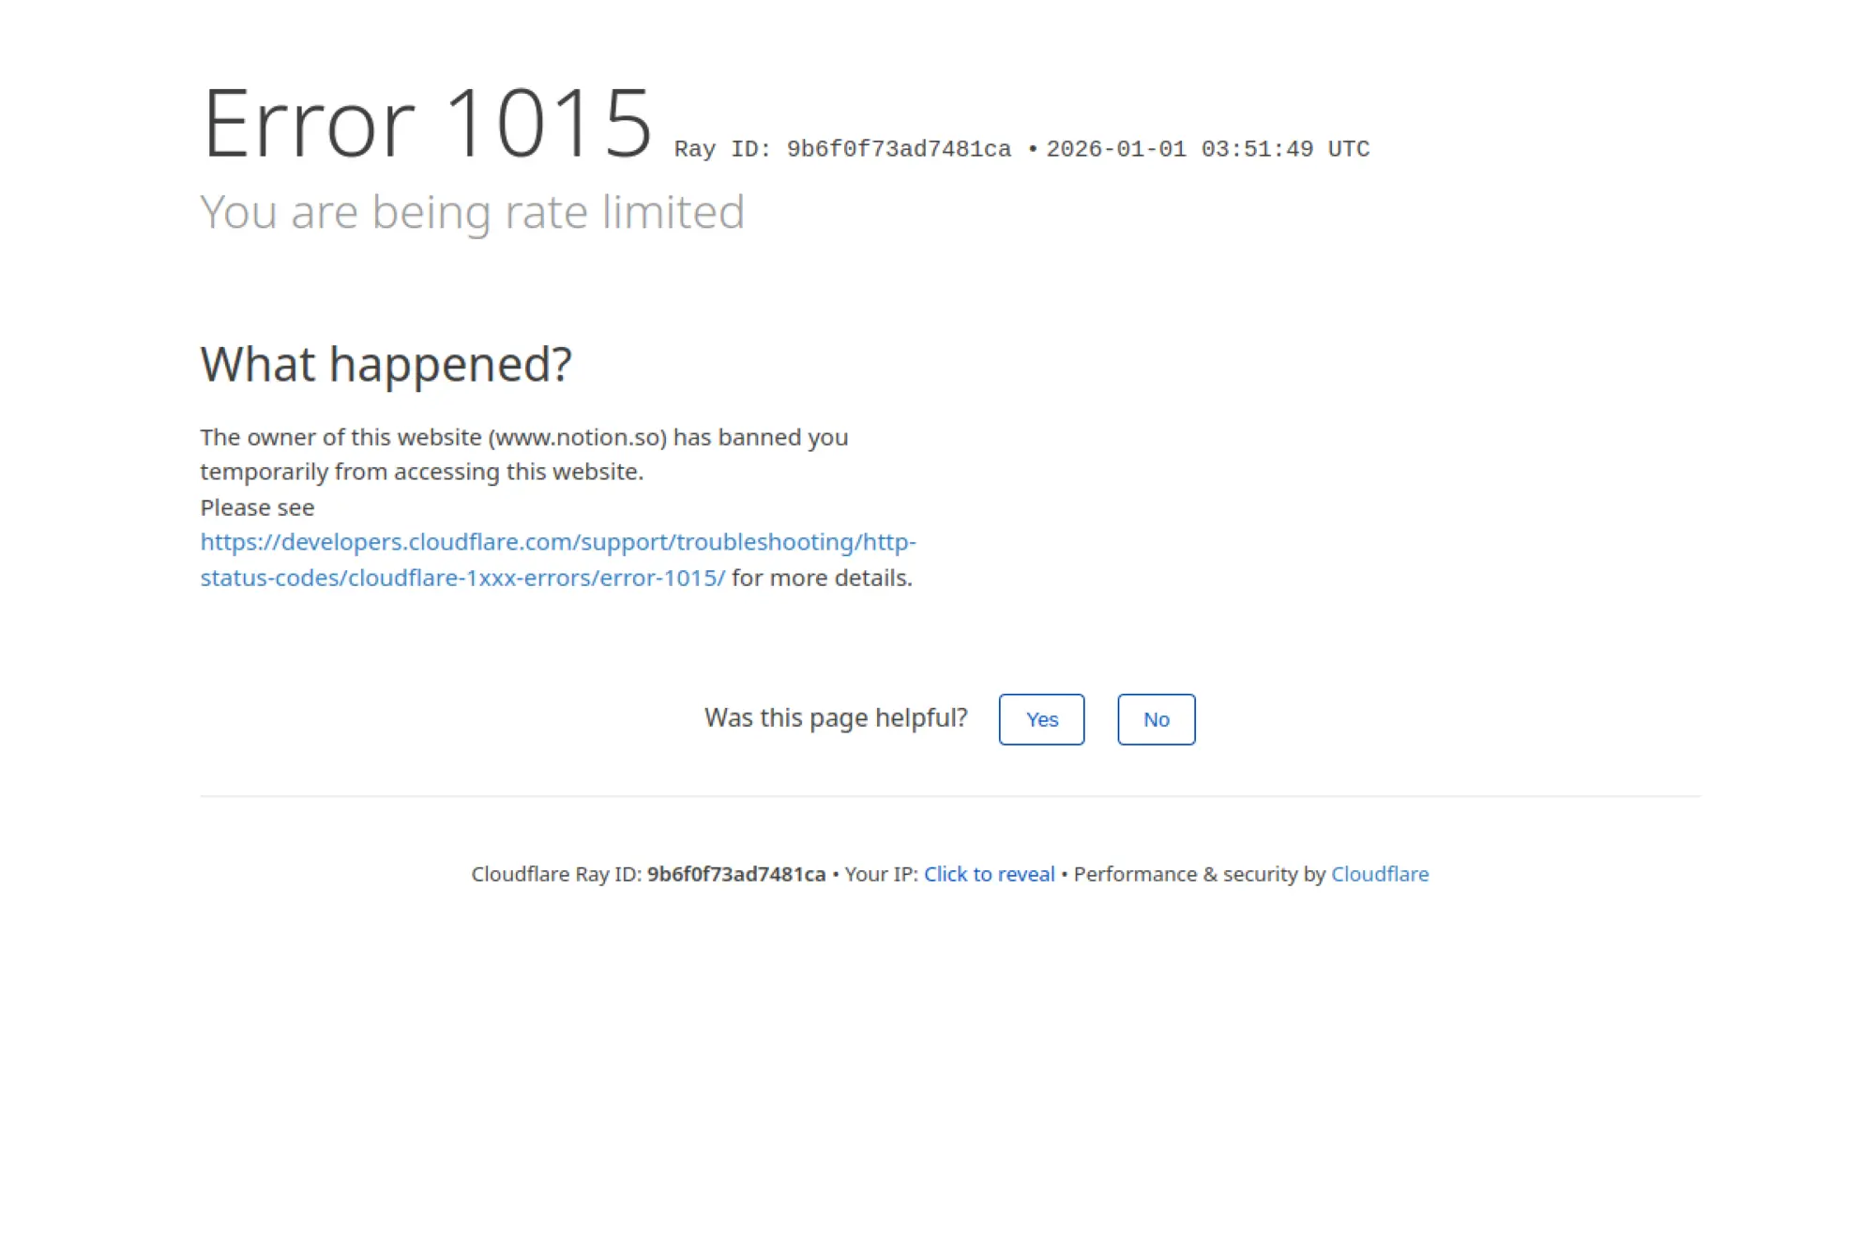Click the 'You are being rate limited' subtitle
The width and height of the screenshot is (1876, 1250).
[472, 212]
